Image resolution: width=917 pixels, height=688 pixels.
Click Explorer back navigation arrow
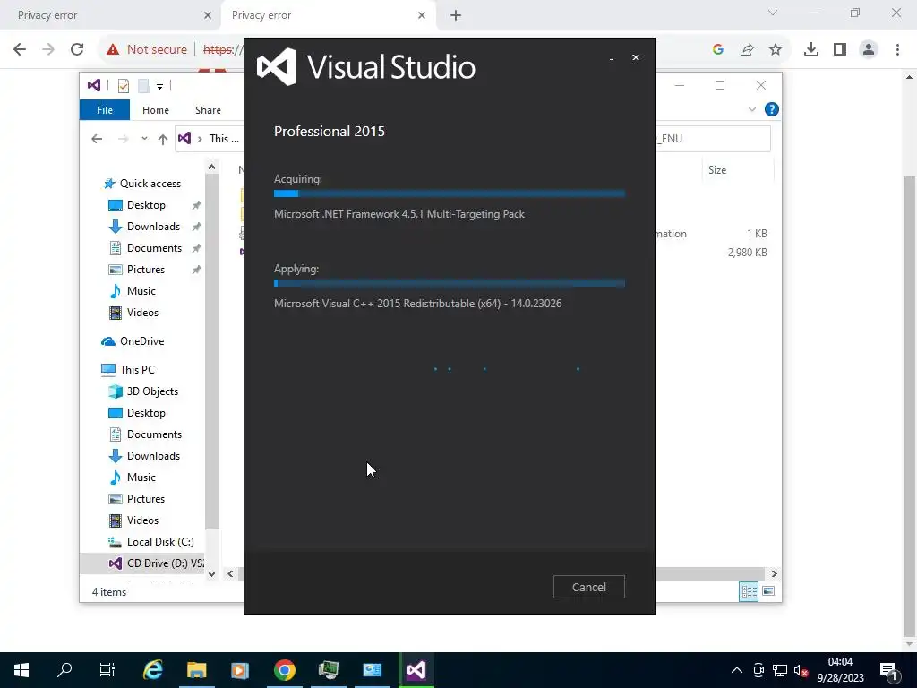[97, 139]
